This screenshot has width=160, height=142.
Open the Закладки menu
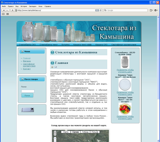pos(33,6)
